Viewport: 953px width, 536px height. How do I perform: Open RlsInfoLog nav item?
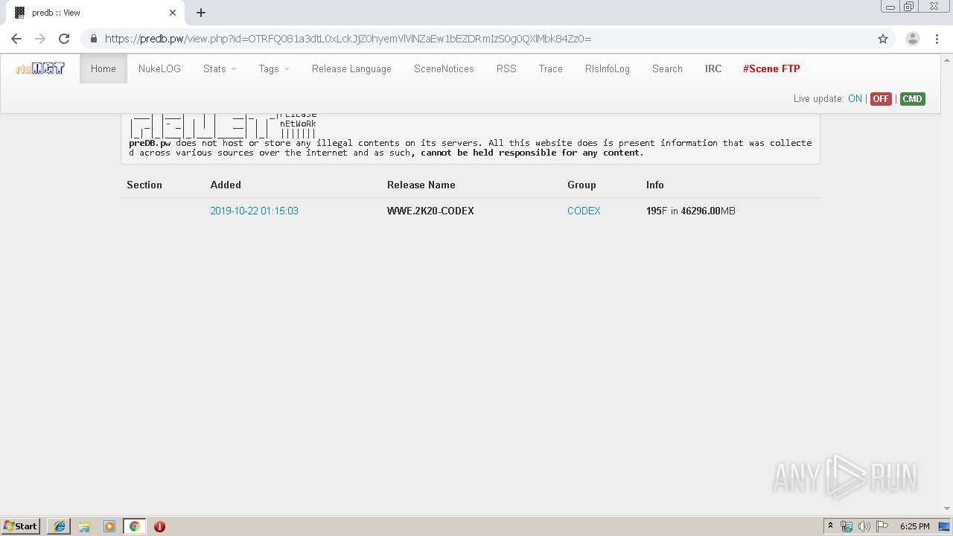[608, 68]
